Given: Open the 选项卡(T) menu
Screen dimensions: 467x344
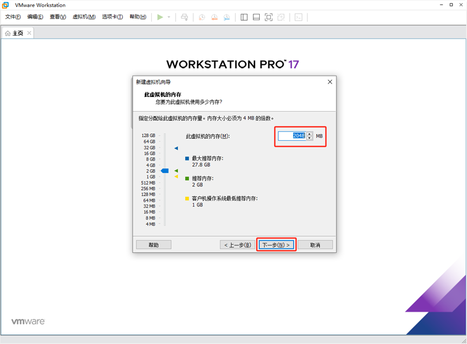Looking at the screenshot, I should (x=113, y=17).
